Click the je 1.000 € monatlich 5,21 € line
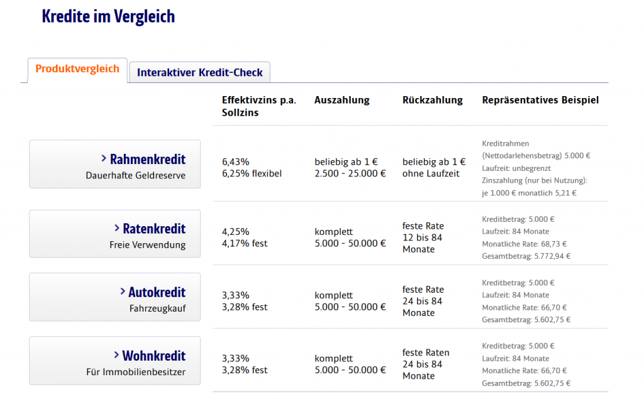Viewport: 644px width, 414px height. (529, 193)
